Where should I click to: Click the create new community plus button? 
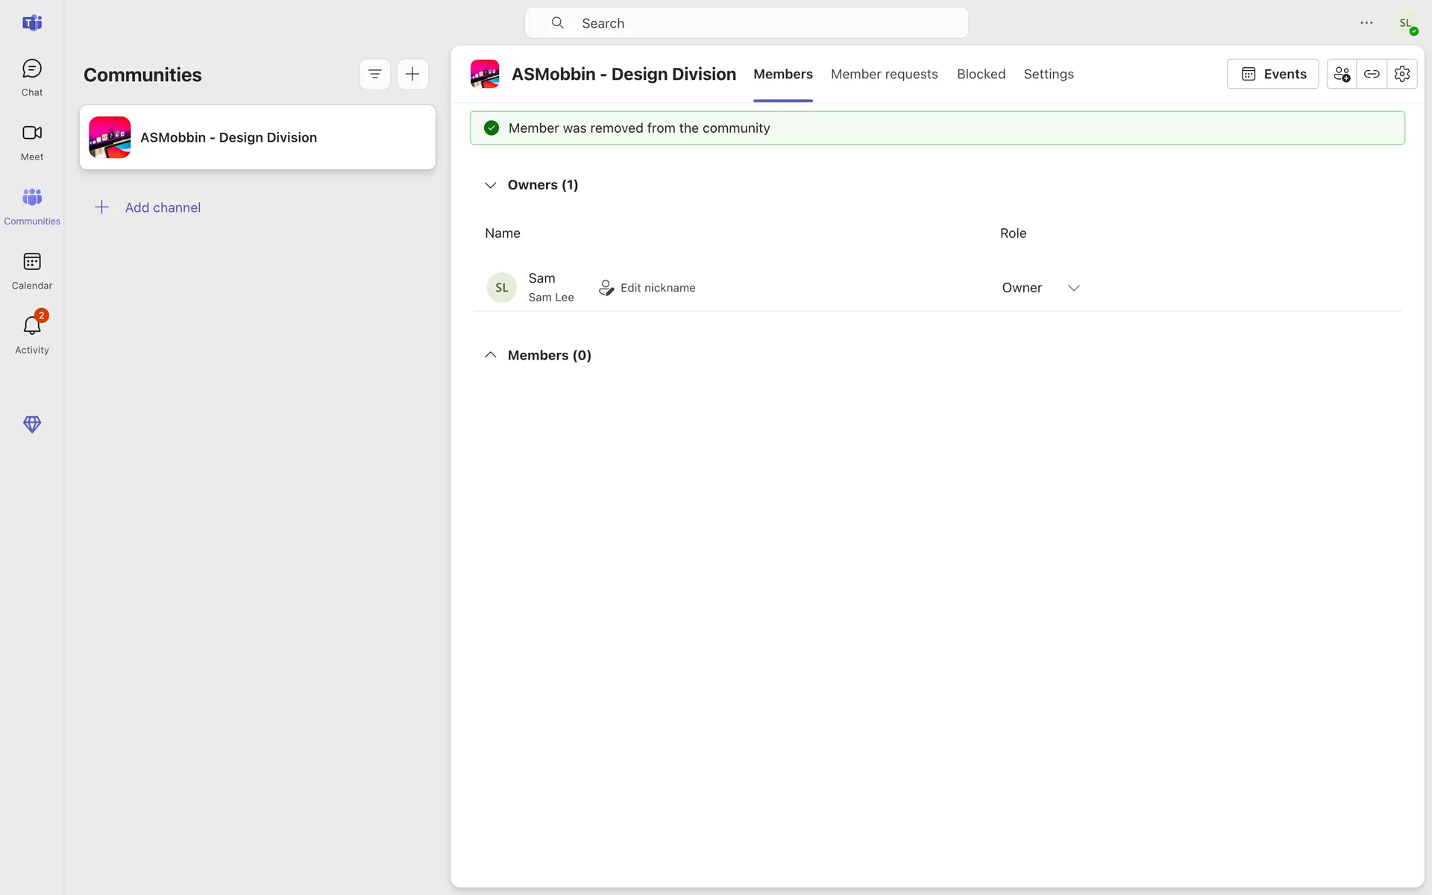tap(412, 74)
